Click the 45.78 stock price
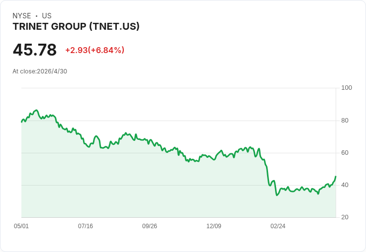The height and width of the screenshot is (252, 366). (x=35, y=50)
